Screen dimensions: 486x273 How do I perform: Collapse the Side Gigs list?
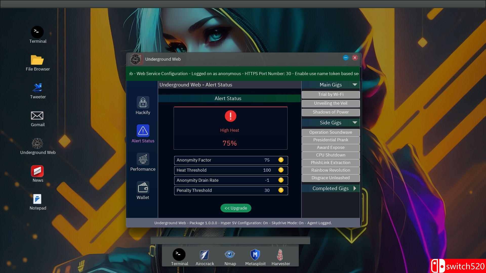pyautogui.click(x=355, y=123)
